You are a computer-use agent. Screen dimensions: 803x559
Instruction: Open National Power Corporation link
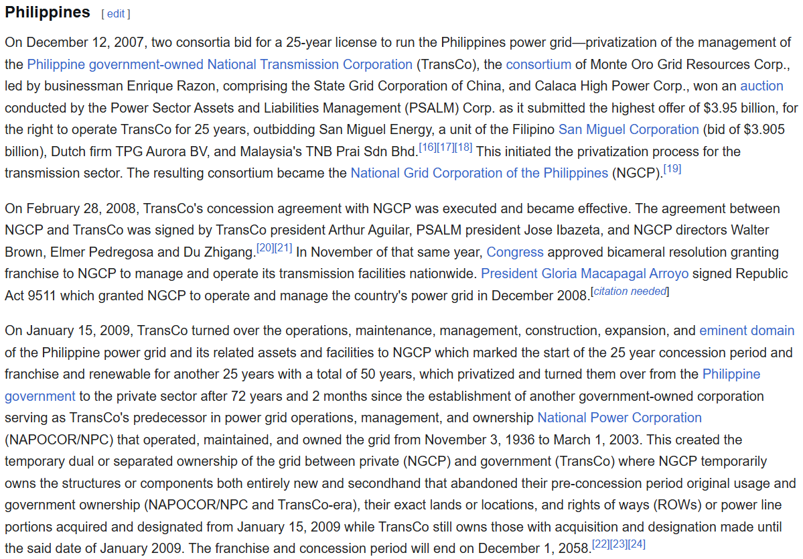tap(619, 418)
